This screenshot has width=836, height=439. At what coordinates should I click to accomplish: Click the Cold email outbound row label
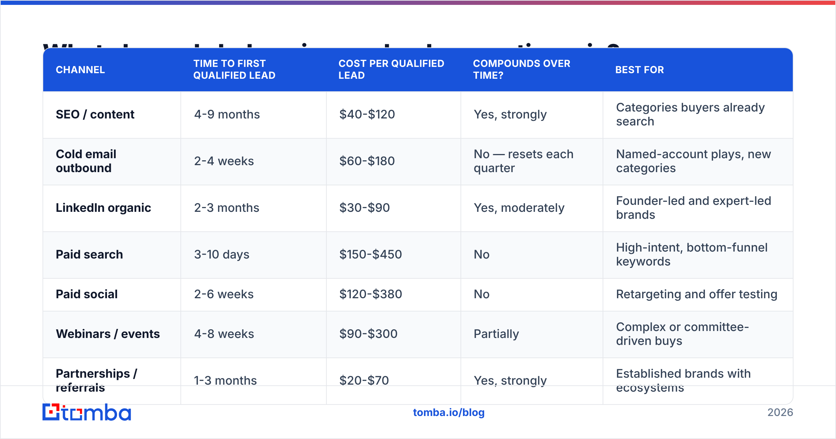coord(86,161)
